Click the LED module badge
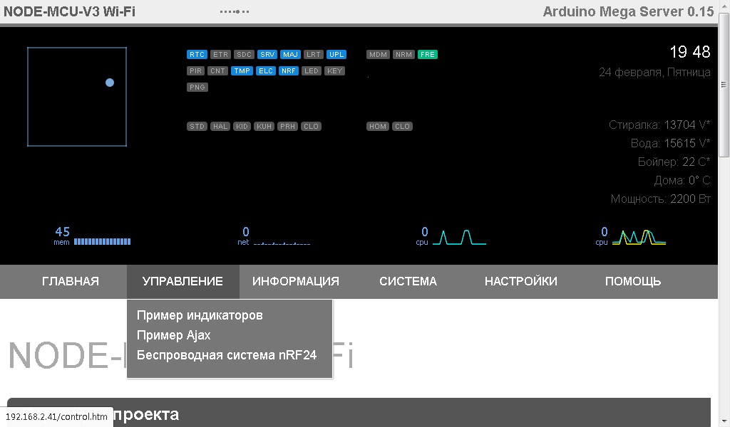 click(312, 70)
